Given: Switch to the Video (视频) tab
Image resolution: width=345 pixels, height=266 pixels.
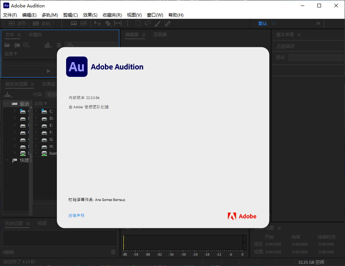Looking at the screenshot, I should pos(42,223).
